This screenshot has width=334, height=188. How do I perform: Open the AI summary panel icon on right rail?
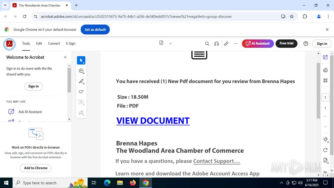325,57
